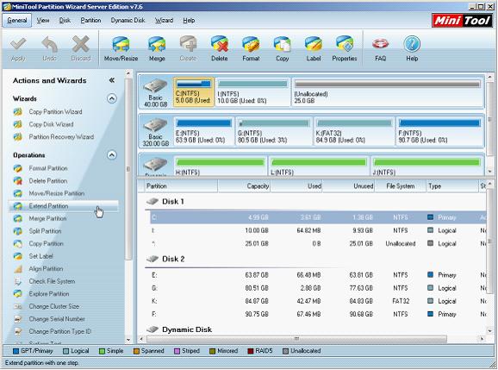Select the K: 84.87 GB FAT32 row
The width and height of the screenshot is (498, 370).
click(318, 301)
